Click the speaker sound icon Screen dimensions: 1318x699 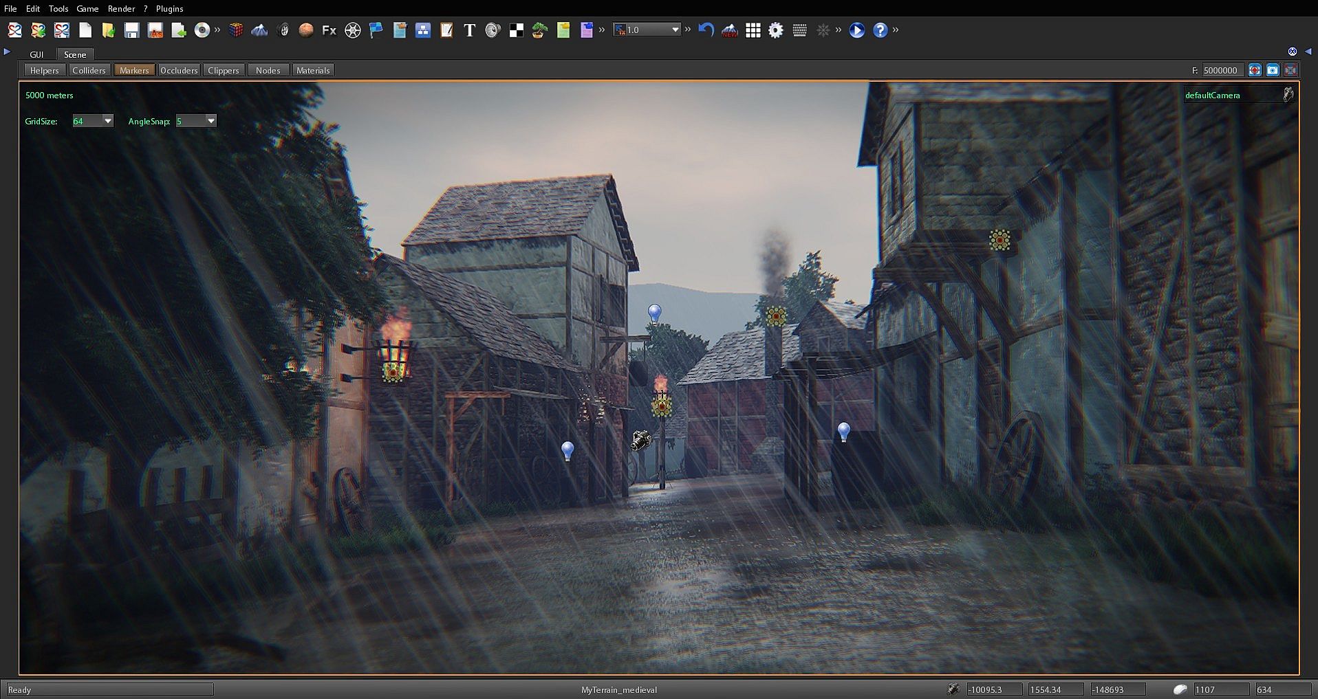(493, 30)
